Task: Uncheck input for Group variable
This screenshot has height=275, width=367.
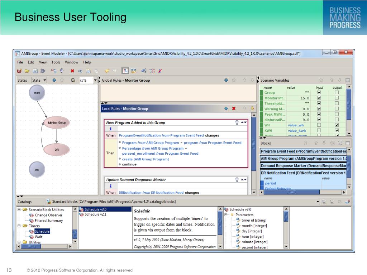Action: 319,92
